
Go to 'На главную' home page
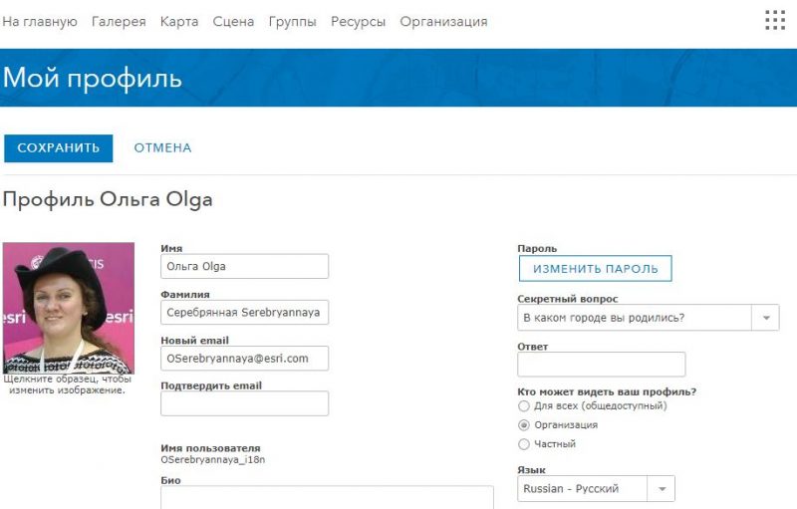click(x=40, y=22)
